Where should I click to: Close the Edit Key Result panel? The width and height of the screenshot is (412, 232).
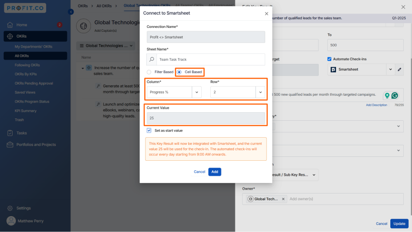[403, 7]
